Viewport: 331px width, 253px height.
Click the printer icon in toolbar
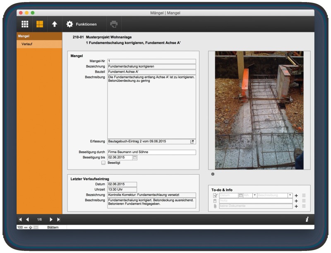pyautogui.click(x=114, y=24)
